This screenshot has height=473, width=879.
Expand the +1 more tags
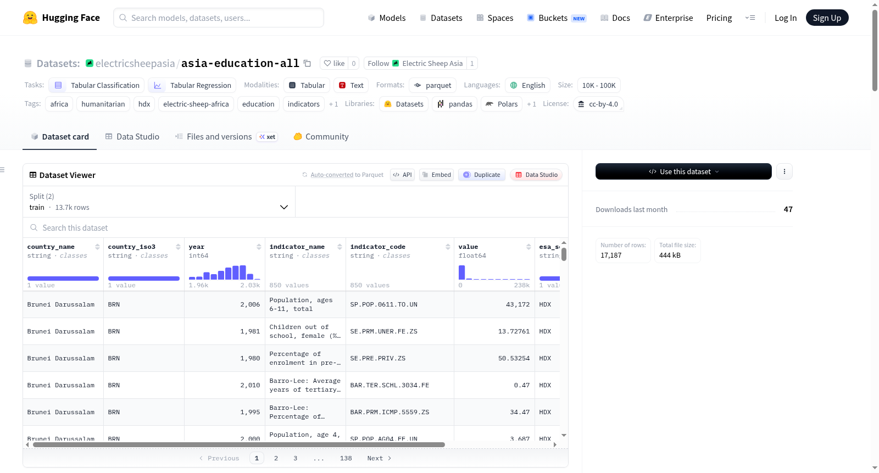pyautogui.click(x=333, y=104)
